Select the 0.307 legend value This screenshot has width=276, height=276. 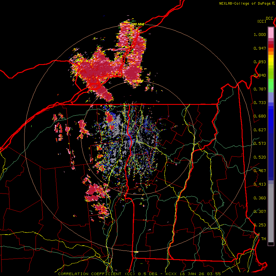(260, 212)
